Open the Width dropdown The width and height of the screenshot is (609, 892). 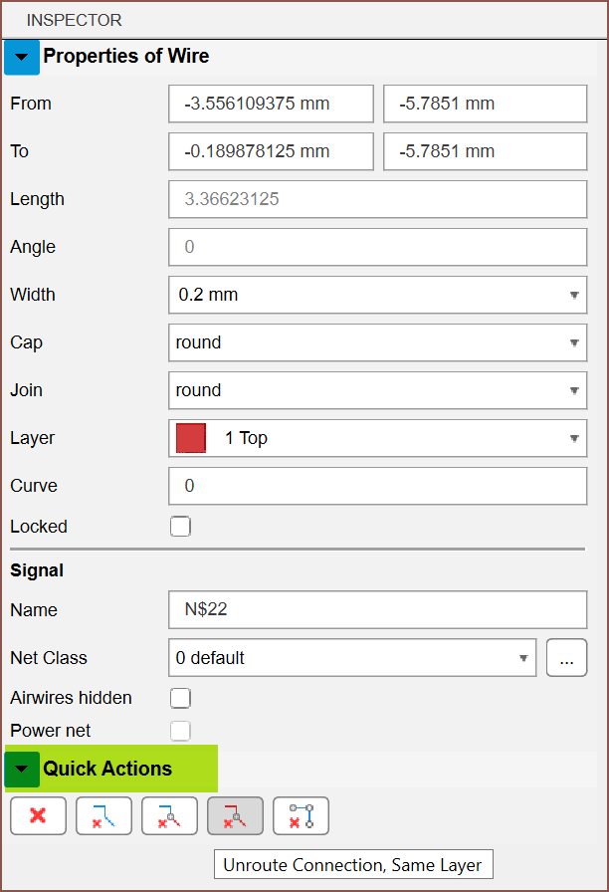[377, 295]
